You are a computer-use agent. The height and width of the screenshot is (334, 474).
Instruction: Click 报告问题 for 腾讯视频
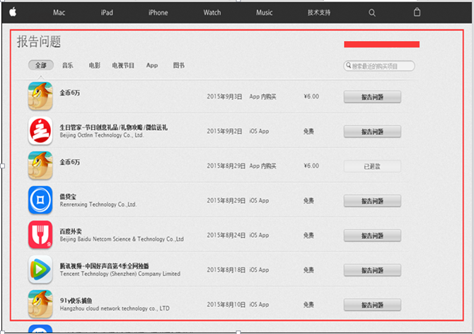[372, 270]
